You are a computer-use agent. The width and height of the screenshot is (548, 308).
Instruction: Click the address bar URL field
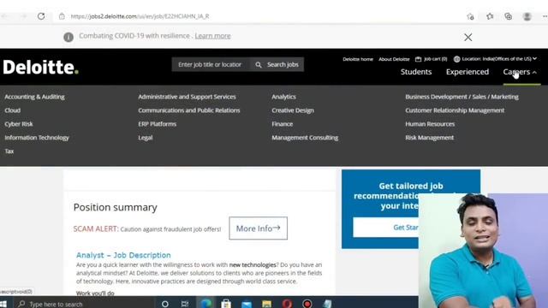(259, 16)
